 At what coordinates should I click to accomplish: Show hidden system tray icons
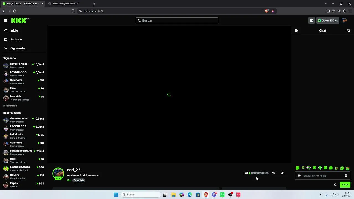321,195
